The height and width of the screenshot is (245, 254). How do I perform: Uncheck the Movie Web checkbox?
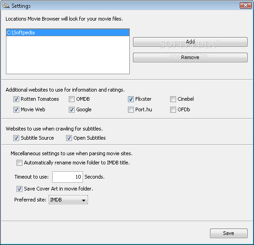(16, 109)
